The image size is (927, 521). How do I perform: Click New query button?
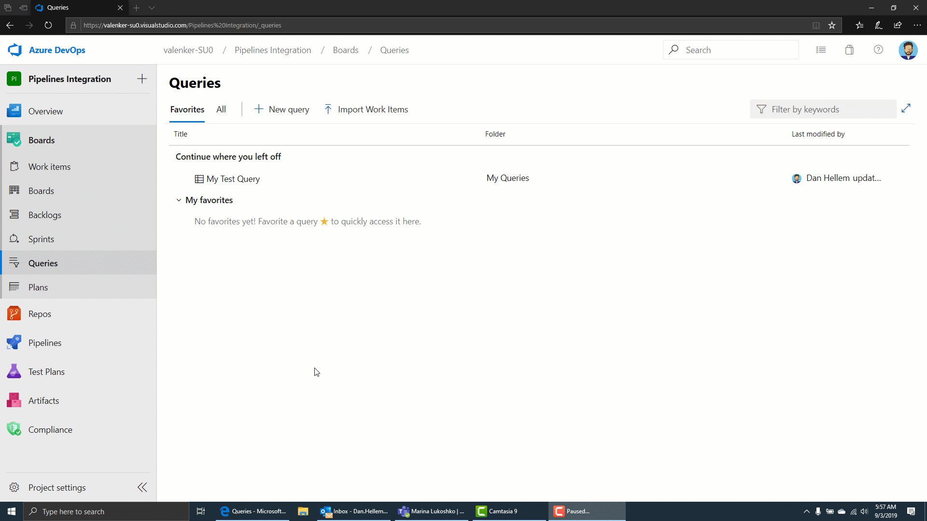(281, 109)
